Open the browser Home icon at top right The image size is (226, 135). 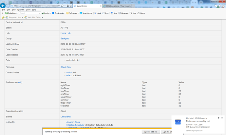point(216,6)
